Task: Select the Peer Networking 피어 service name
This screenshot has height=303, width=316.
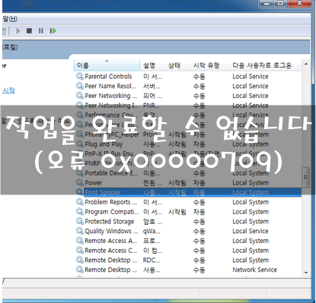Action: 110,96
